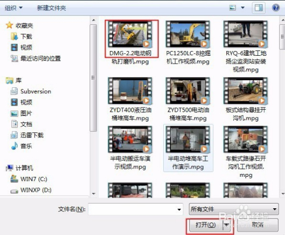Click the file name 轨打磨机.mpg text

coord(130,62)
